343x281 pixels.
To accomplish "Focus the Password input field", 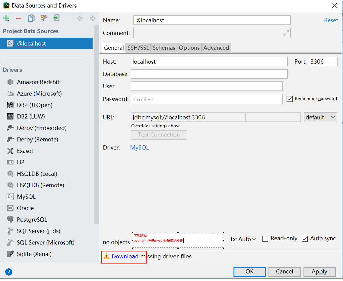I will click(207, 99).
